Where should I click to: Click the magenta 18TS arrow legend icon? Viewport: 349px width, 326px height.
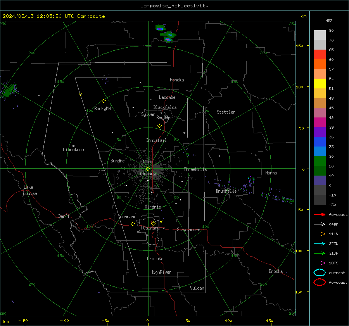320,263
